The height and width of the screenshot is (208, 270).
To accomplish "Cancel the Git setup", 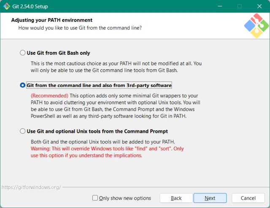I will (x=248, y=198).
